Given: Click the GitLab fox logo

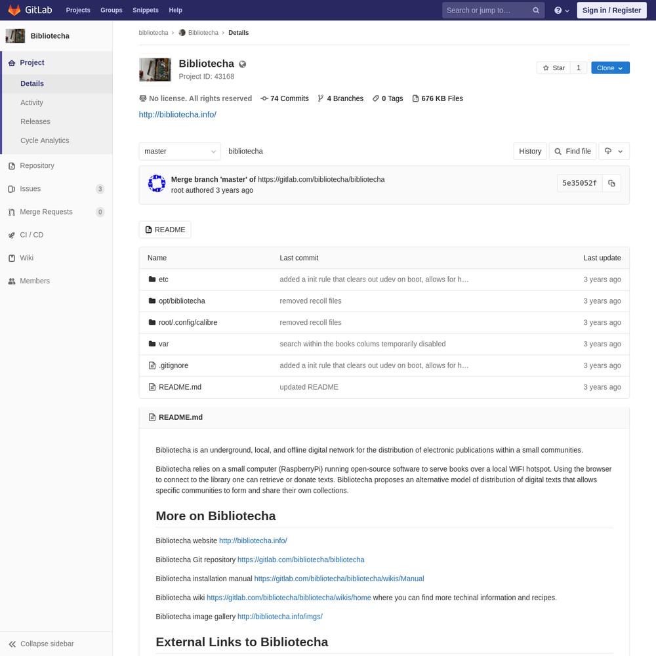Looking at the screenshot, I should [14, 10].
